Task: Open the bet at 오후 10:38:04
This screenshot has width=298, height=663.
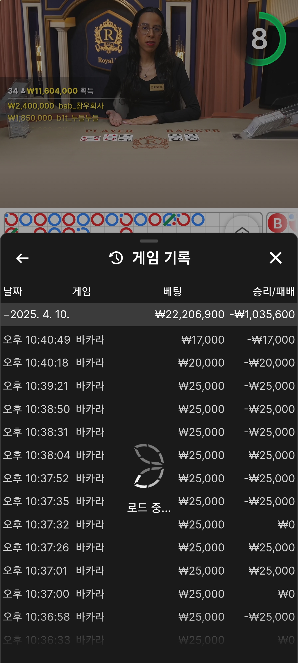Action: click(x=149, y=455)
